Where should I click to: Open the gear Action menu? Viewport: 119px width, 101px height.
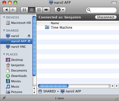60,10
